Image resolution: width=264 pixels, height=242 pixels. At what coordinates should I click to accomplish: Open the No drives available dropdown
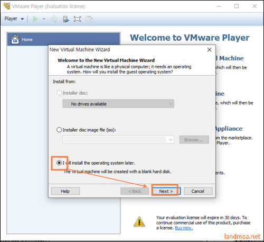tap(118, 104)
